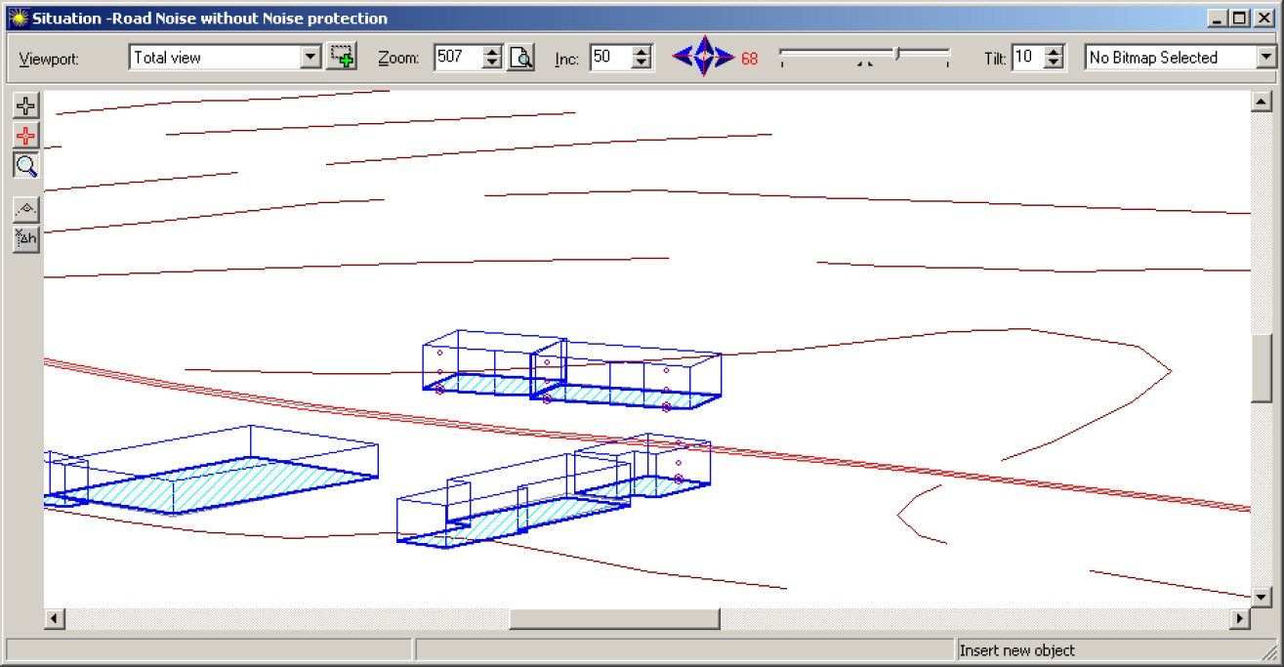Image resolution: width=1284 pixels, height=667 pixels.
Task: Click the horizontal scrollbar right arrow
Action: 1240,618
